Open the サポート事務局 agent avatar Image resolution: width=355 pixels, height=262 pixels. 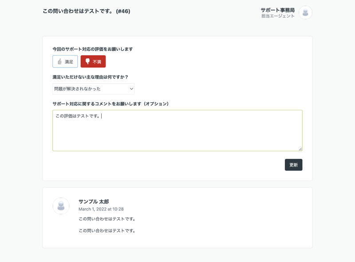[x=305, y=12]
